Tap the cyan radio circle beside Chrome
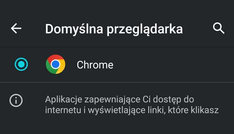 click(21, 64)
